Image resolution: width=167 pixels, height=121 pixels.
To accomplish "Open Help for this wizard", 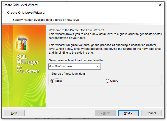I will [14, 113].
